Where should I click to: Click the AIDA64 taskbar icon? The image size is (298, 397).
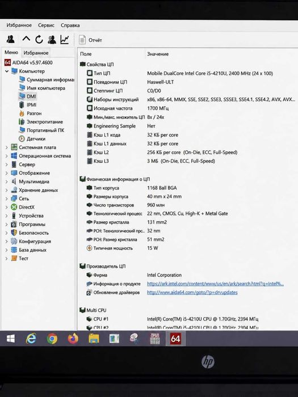tap(175, 339)
